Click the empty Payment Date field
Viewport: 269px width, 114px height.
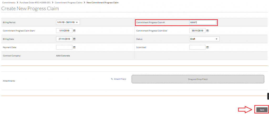pyautogui.click(x=64, y=47)
